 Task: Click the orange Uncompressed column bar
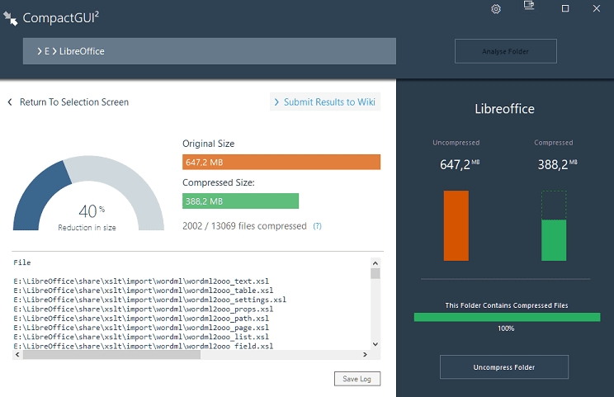click(456, 226)
